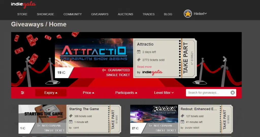Viewport: 260px width, 137px height.
Task: Open purple rabbit's creator profile
Action: pos(192,128)
